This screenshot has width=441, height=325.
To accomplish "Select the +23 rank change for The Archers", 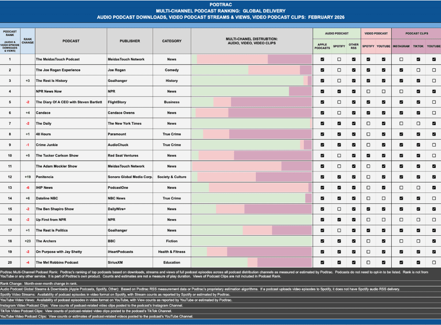I will click(x=27, y=241).
